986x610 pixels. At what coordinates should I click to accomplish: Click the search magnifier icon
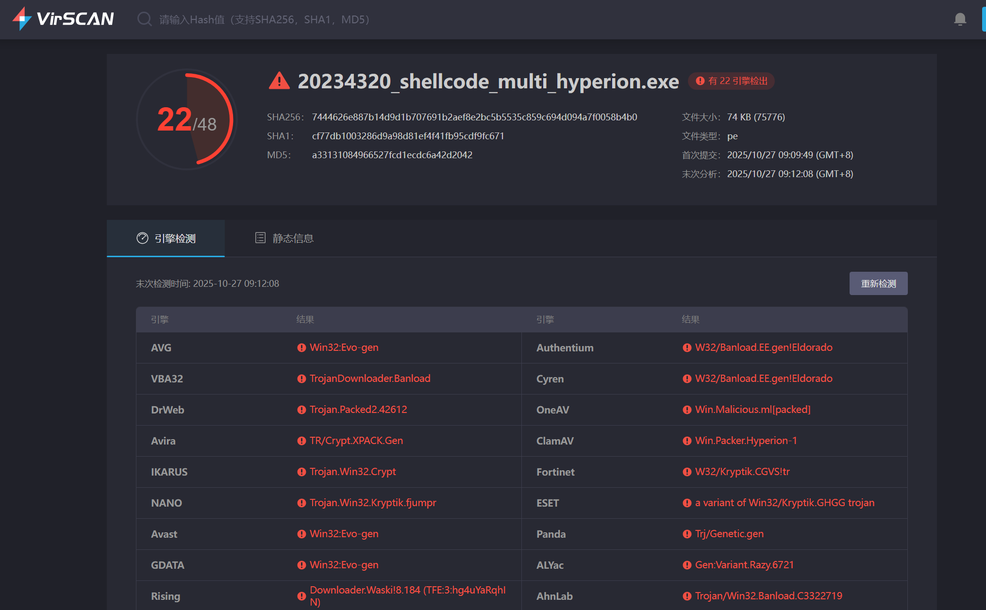[x=144, y=19]
